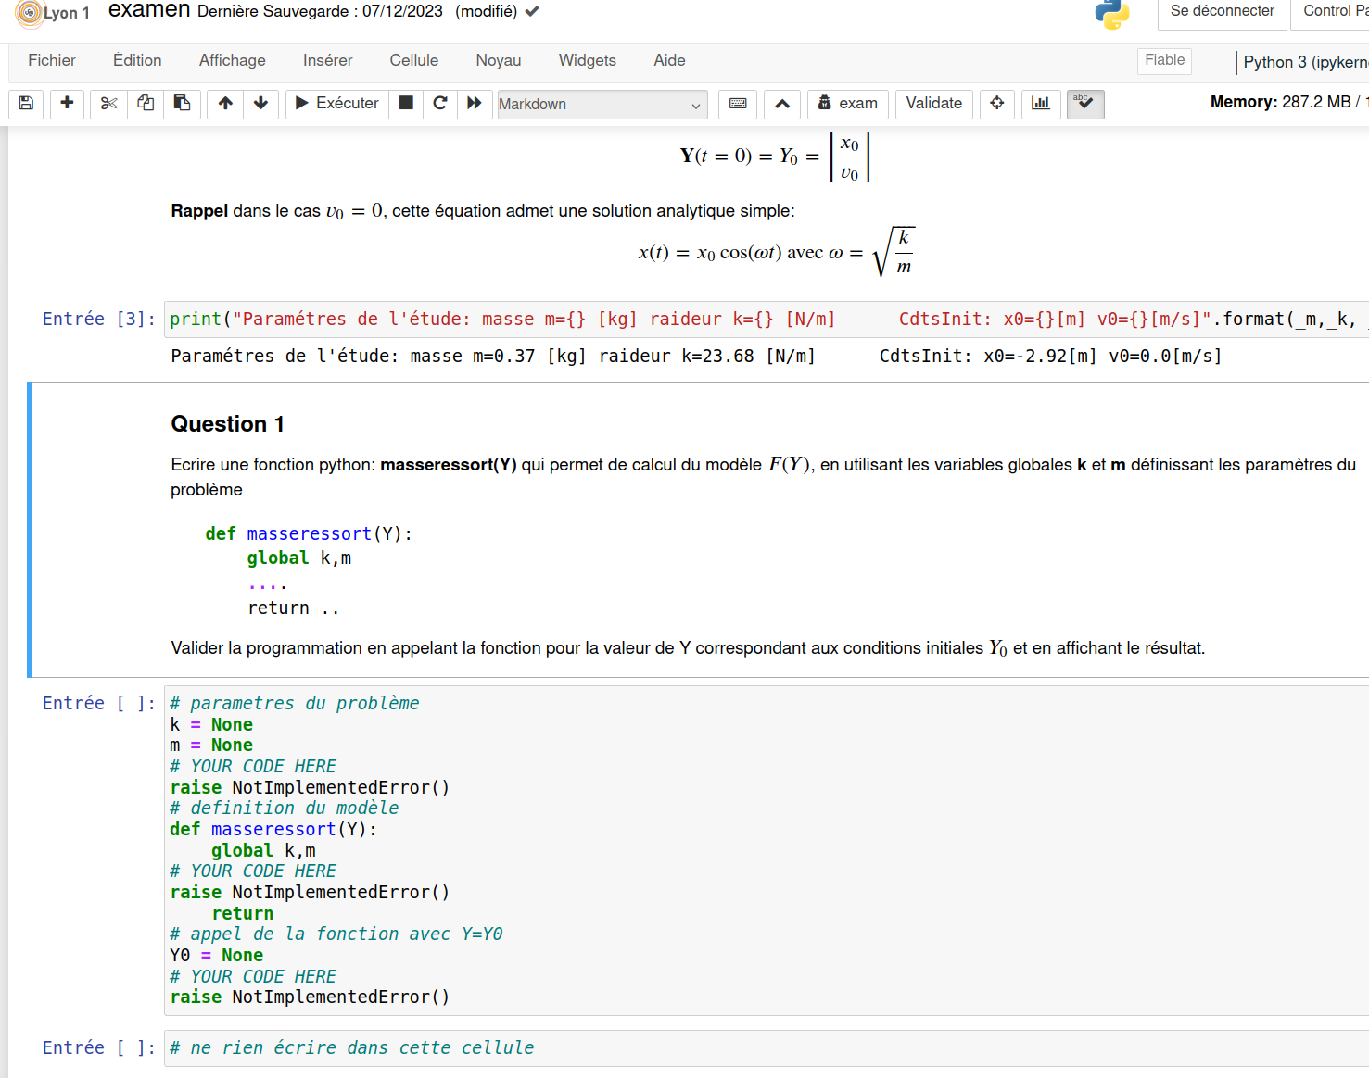This screenshot has width=1369, height=1078.
Task: Insert a new cell with the plus icon
Action: point(67,104)
